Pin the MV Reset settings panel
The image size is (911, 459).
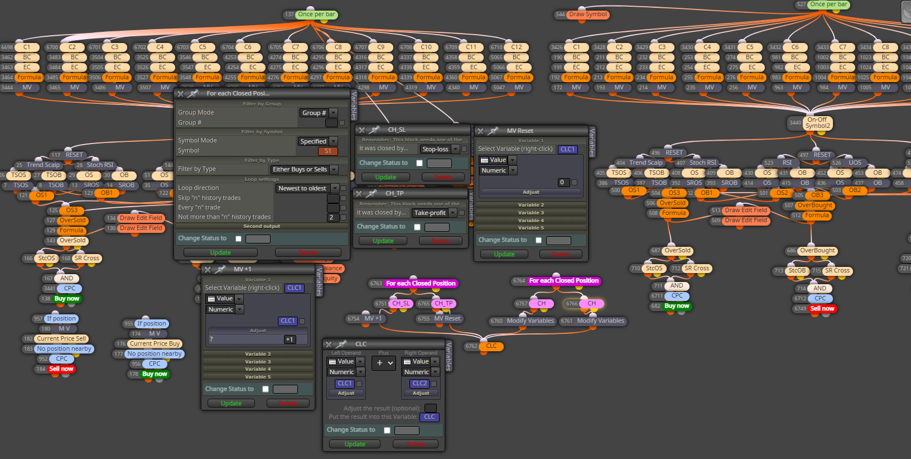click(x=493, y=131)
